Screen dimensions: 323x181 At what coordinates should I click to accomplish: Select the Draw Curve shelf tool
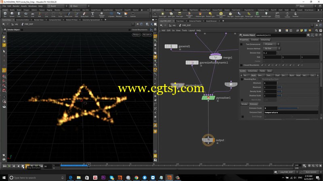pos(68,14)
